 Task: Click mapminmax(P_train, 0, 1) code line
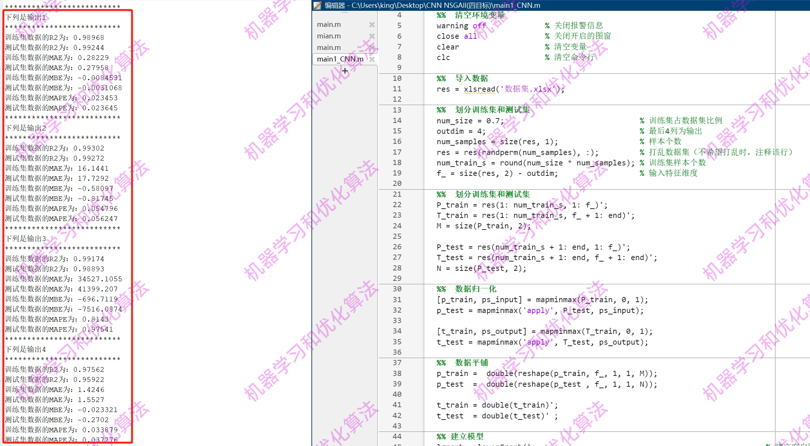click(542, 300)
